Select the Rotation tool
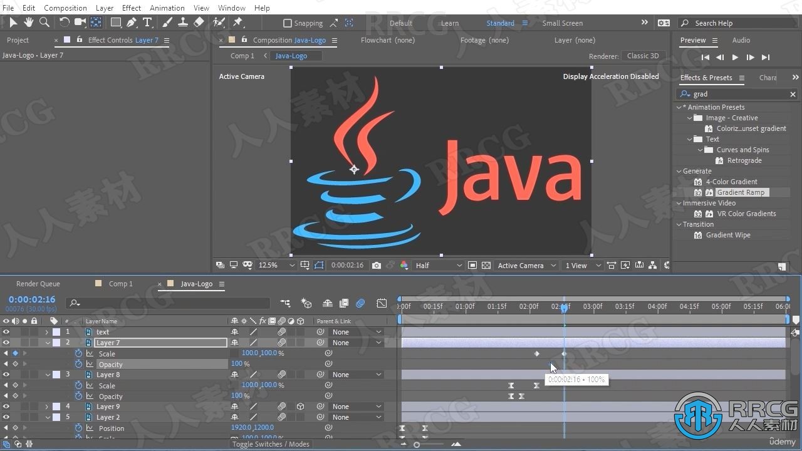 click(x=64, y=23)
